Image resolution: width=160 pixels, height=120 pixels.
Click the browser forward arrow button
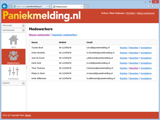click(x=10, y=6)
